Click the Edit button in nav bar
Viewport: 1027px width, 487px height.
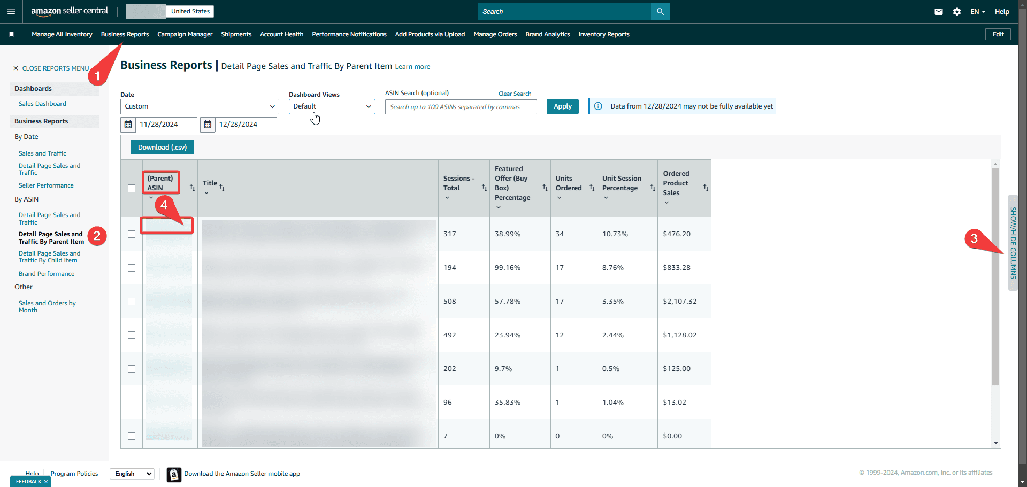[x=998, y=34]
